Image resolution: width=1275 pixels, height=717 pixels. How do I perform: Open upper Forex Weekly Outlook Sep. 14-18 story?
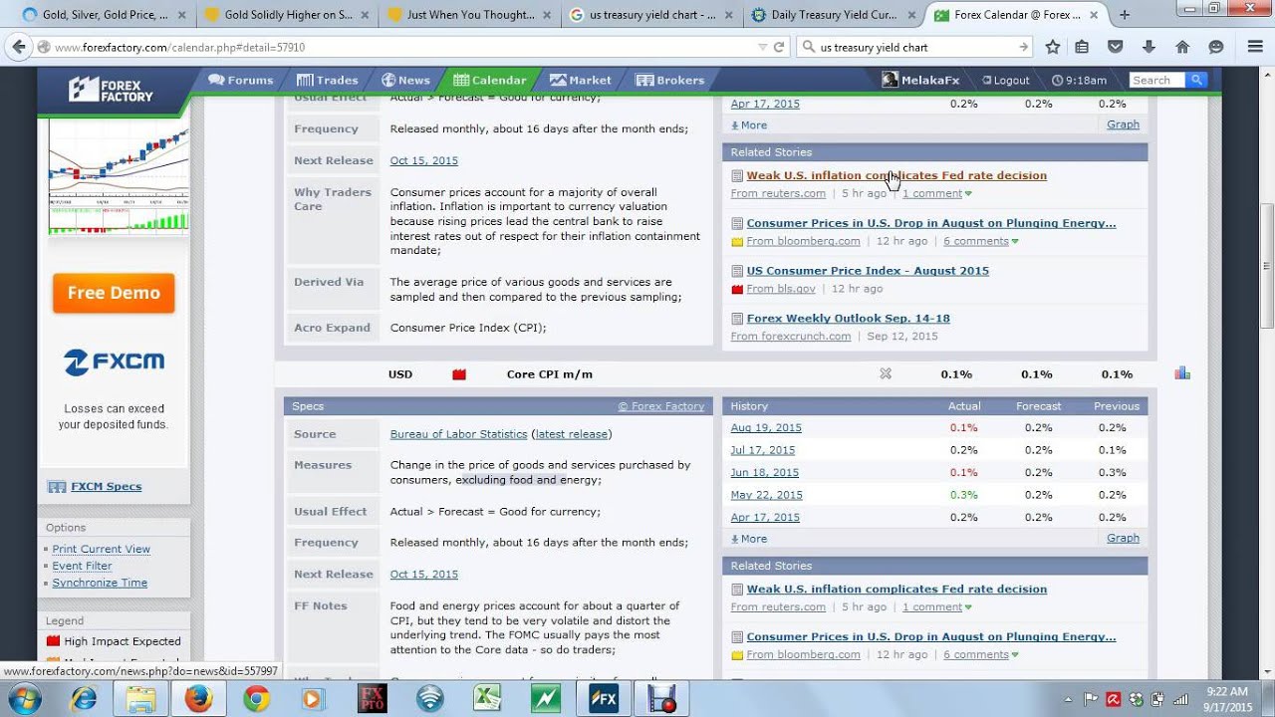point(848,319)
